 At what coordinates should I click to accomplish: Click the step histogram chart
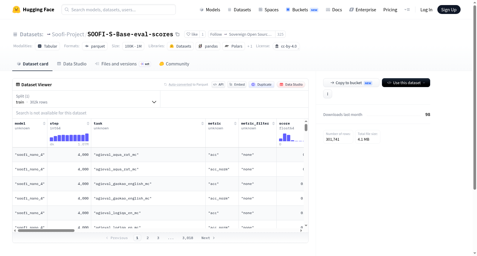[69, 137]
